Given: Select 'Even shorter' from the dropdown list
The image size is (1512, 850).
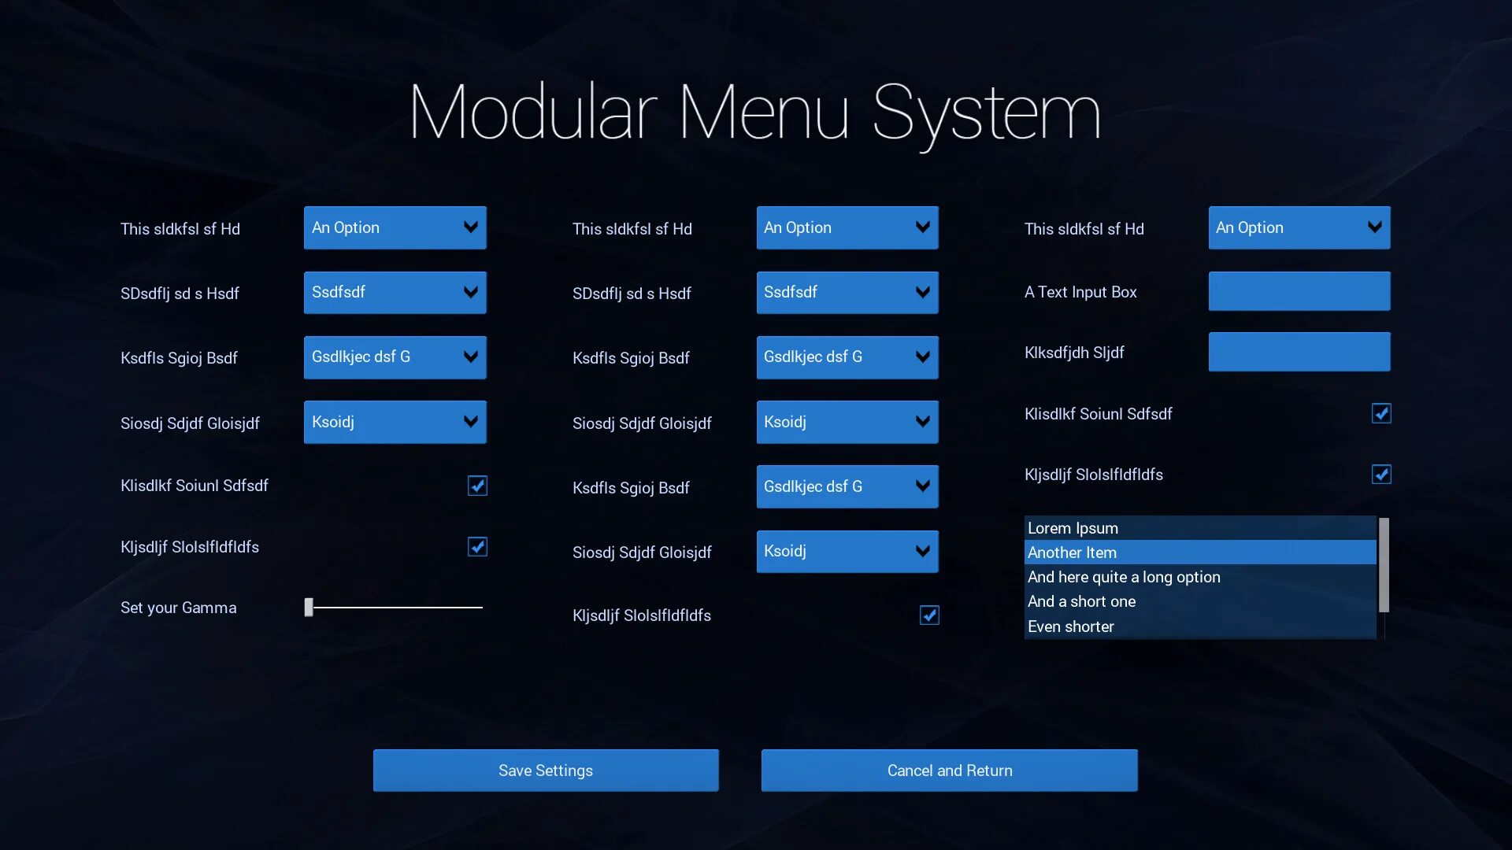Looking at the screenshot, I should point(1071,626).
